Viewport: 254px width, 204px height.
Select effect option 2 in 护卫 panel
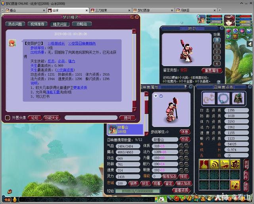(x=217, y=52)
